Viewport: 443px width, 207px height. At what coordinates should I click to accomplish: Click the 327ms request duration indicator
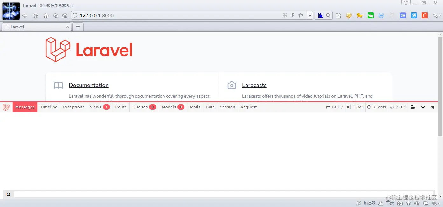coord(377,107)
